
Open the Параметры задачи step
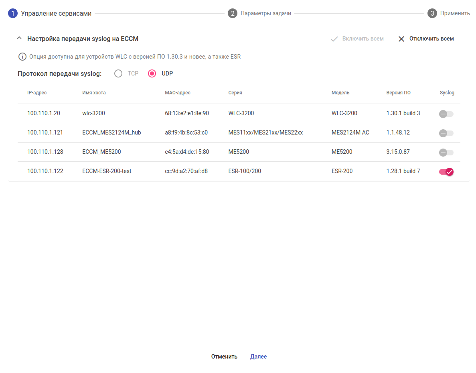point(265,13)
